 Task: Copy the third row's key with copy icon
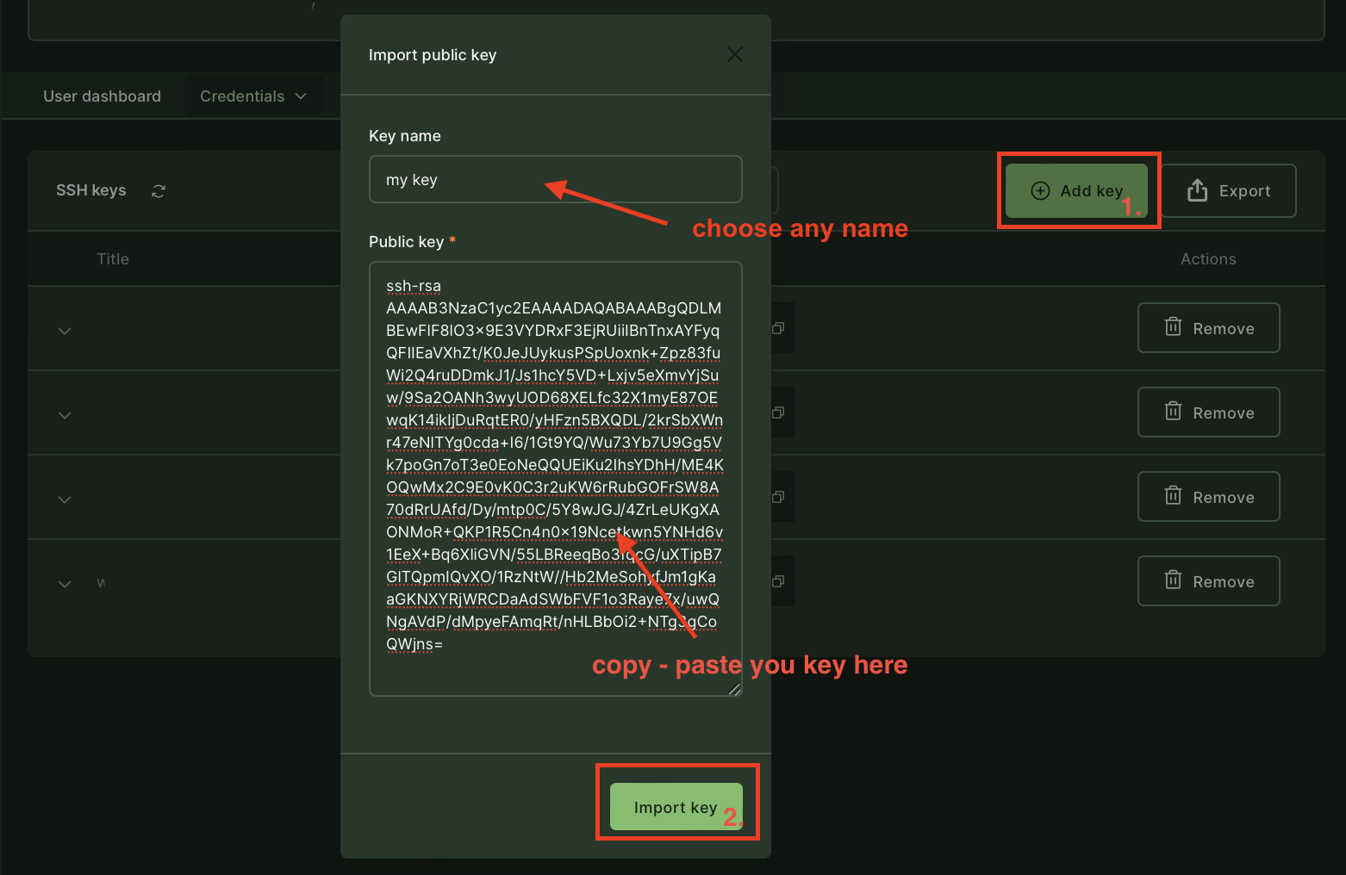pos(778,497)
